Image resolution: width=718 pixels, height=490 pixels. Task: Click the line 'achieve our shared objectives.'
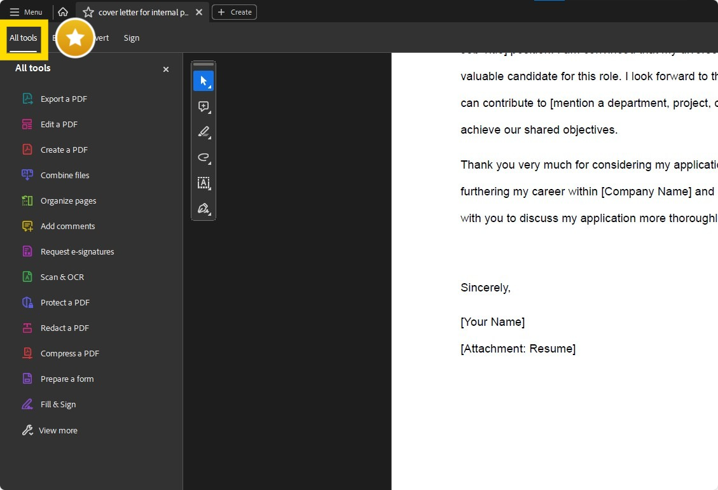(x=539, y=130)
